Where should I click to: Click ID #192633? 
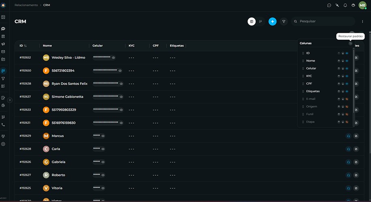[26, 110]
